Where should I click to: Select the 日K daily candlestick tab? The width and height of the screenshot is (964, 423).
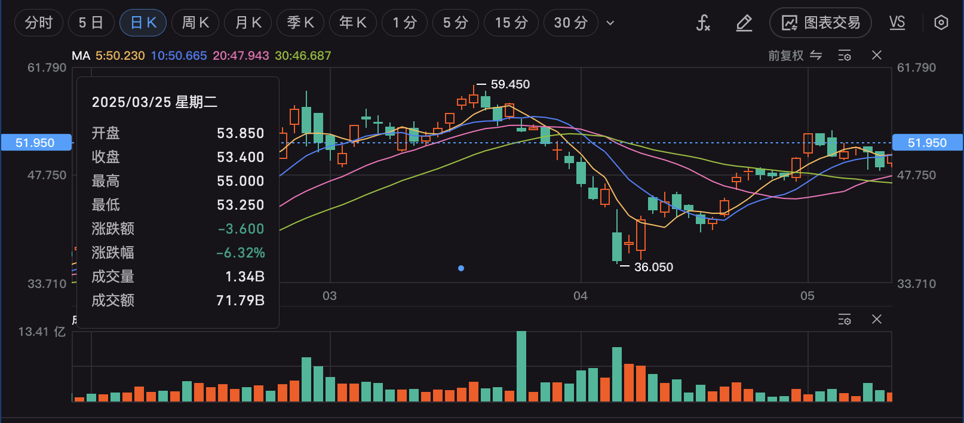click(143, 23)
